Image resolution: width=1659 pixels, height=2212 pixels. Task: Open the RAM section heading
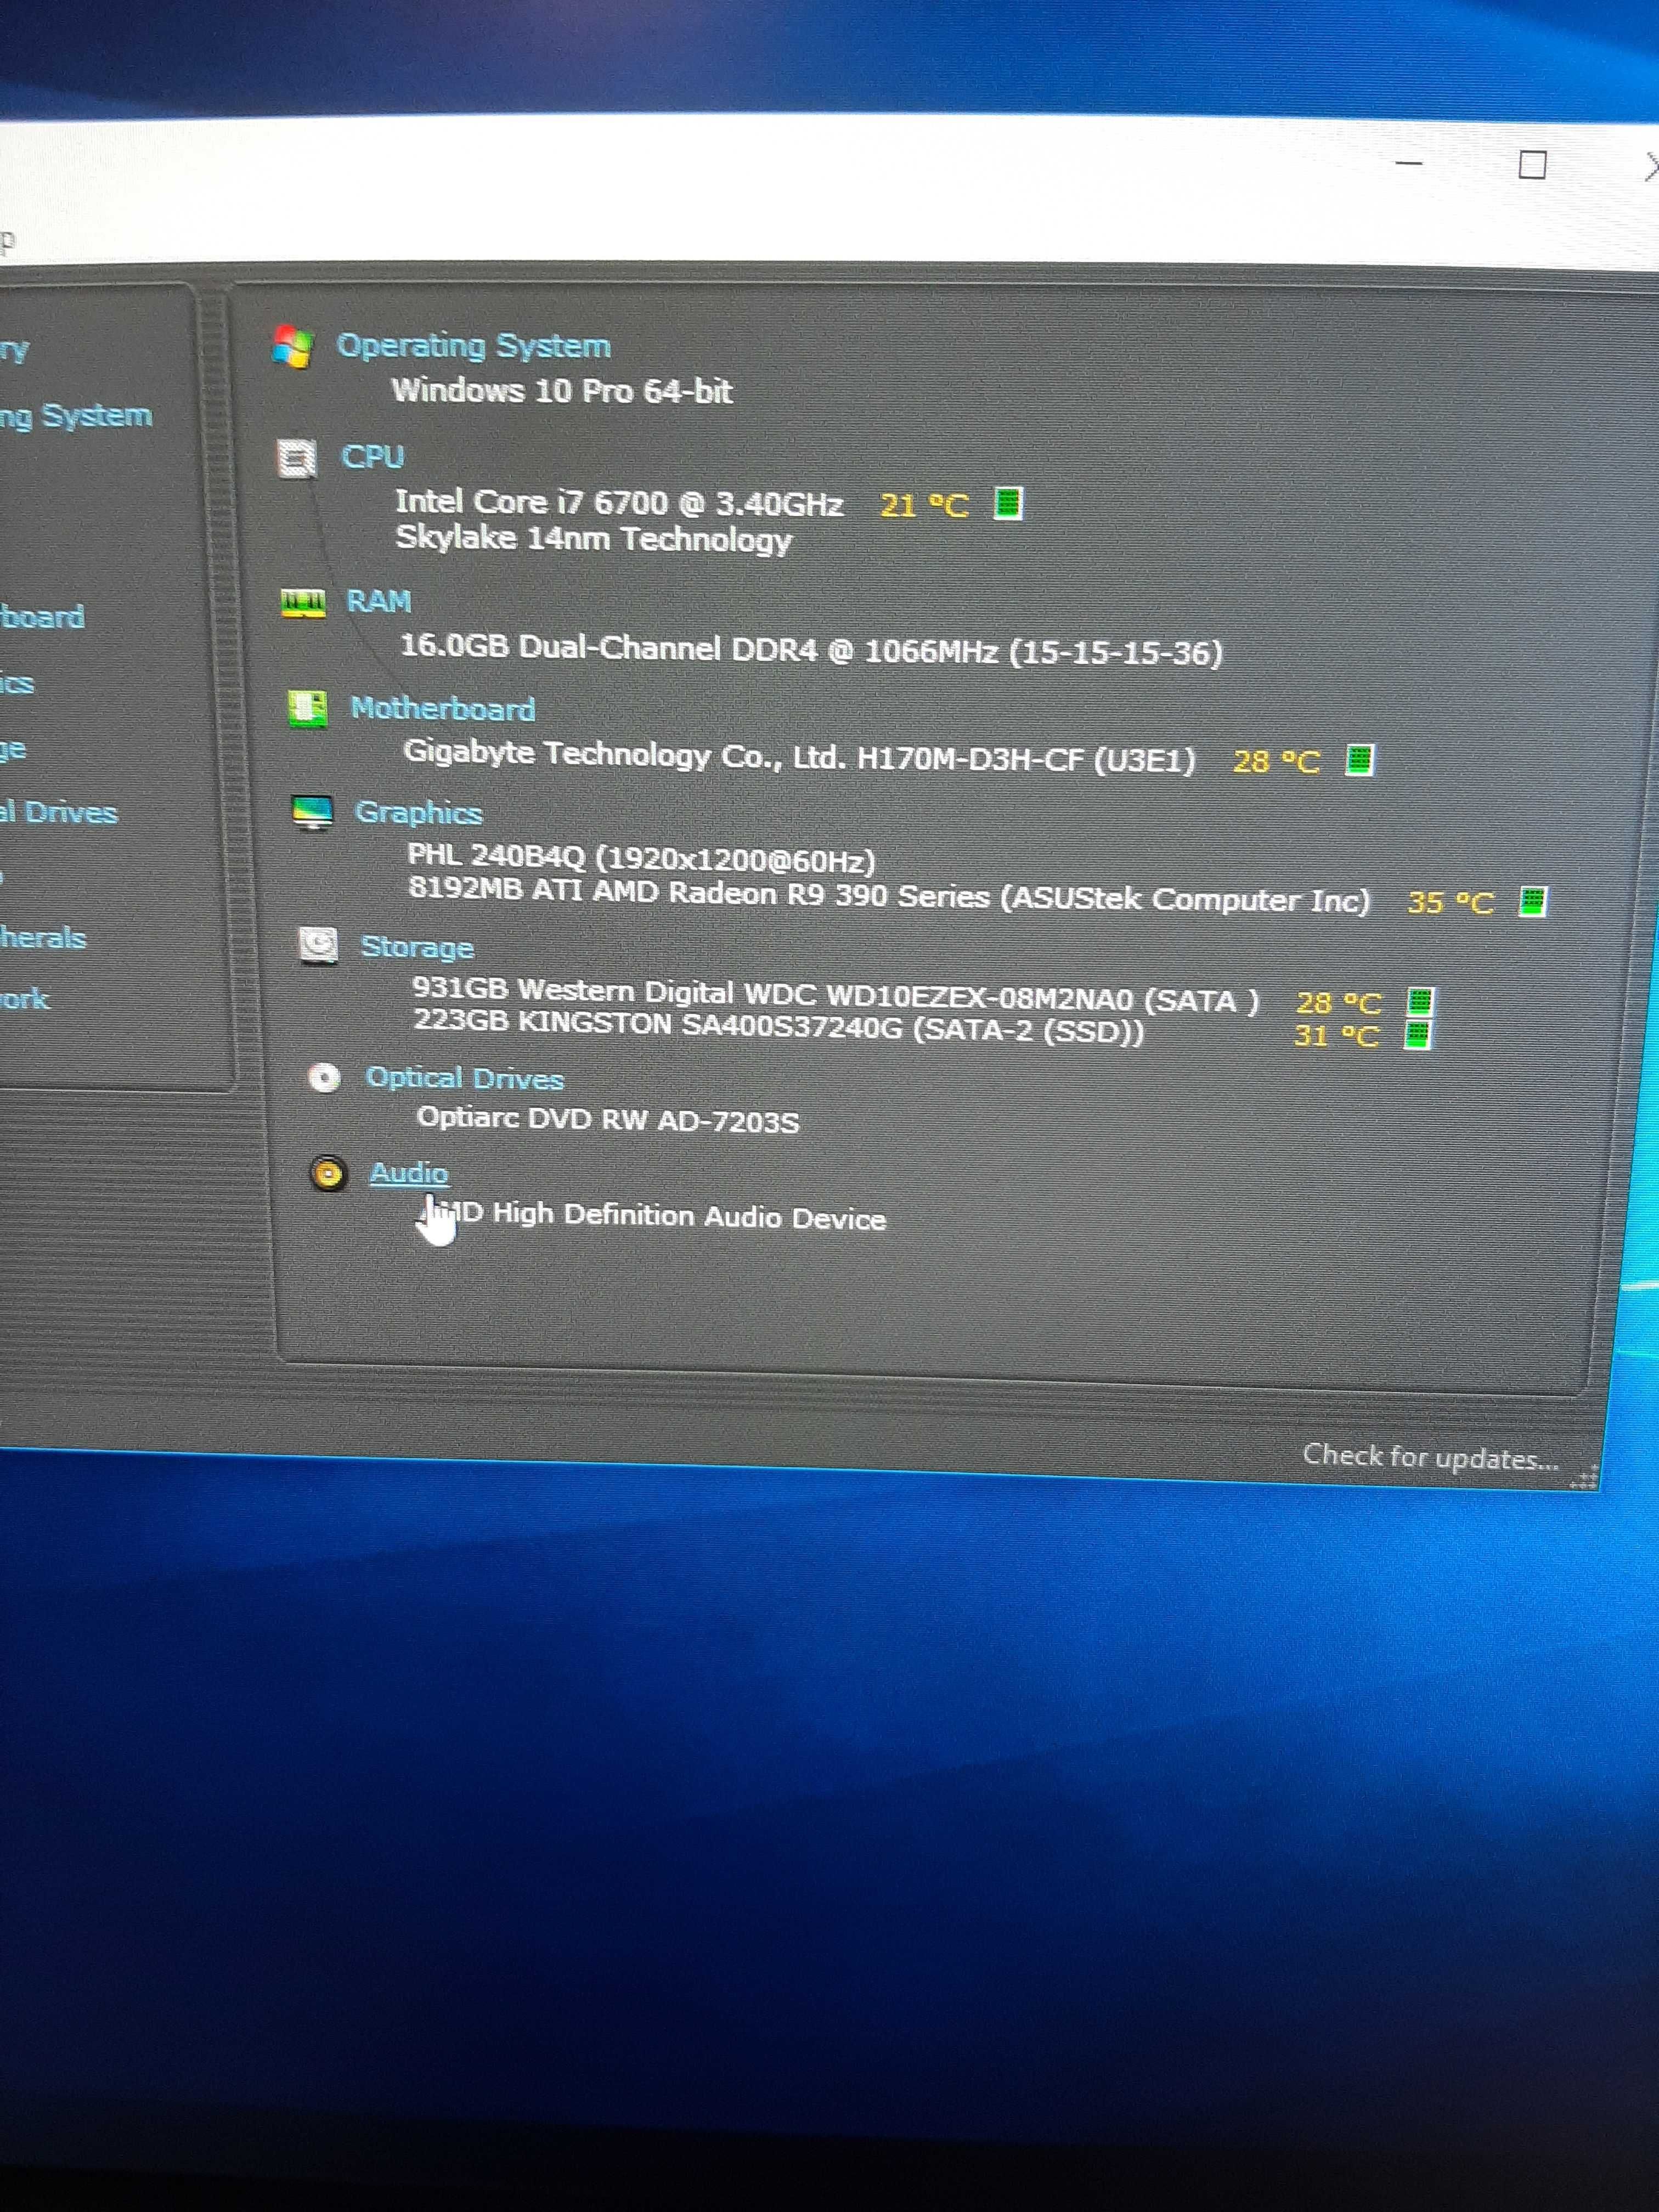pyautogui.click(x=378, y=601)
